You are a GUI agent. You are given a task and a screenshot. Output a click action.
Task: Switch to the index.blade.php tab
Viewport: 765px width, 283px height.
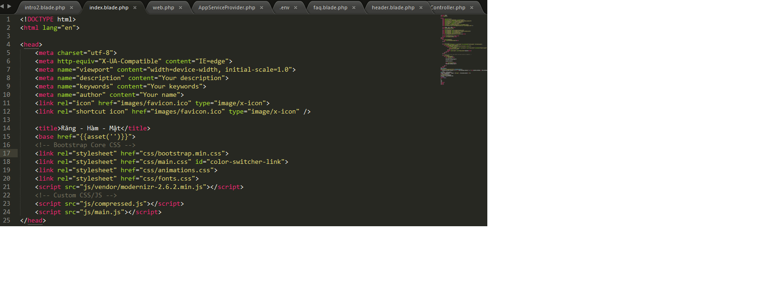[x=109, y=7]
